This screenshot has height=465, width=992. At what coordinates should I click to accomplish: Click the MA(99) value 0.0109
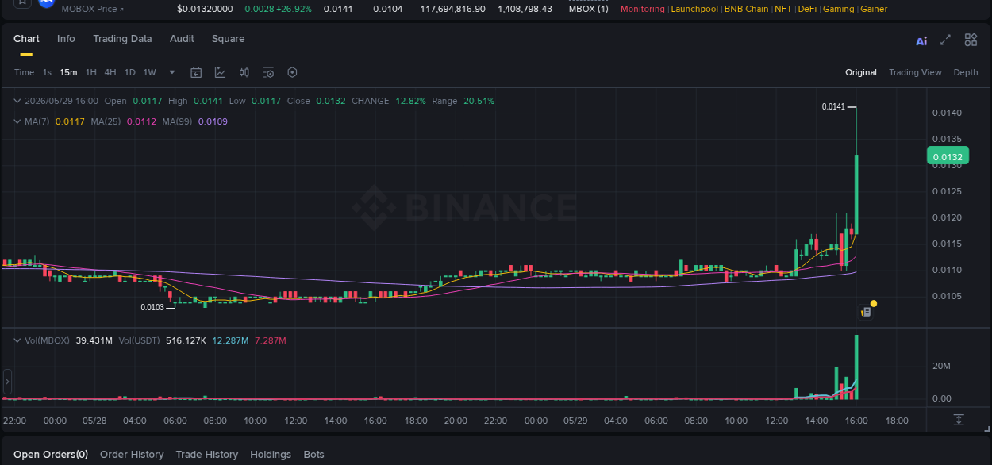(213, 121)
